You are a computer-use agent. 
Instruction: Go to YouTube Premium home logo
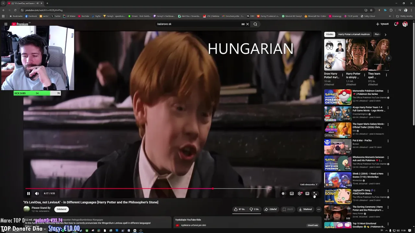tap(20, 24)
